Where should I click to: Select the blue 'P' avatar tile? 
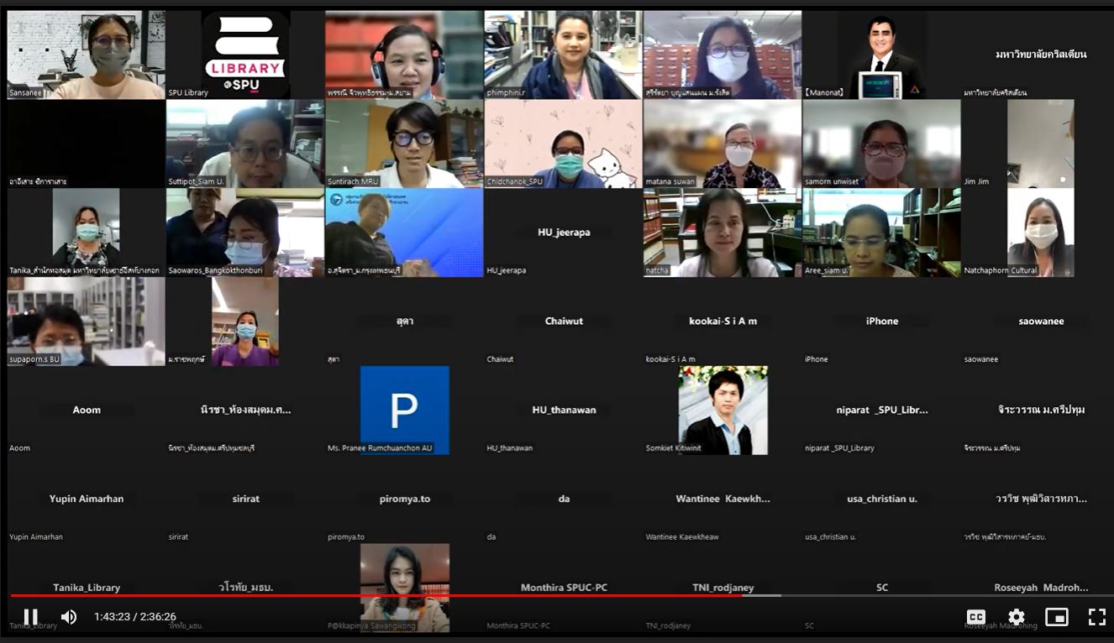[404, 410]
